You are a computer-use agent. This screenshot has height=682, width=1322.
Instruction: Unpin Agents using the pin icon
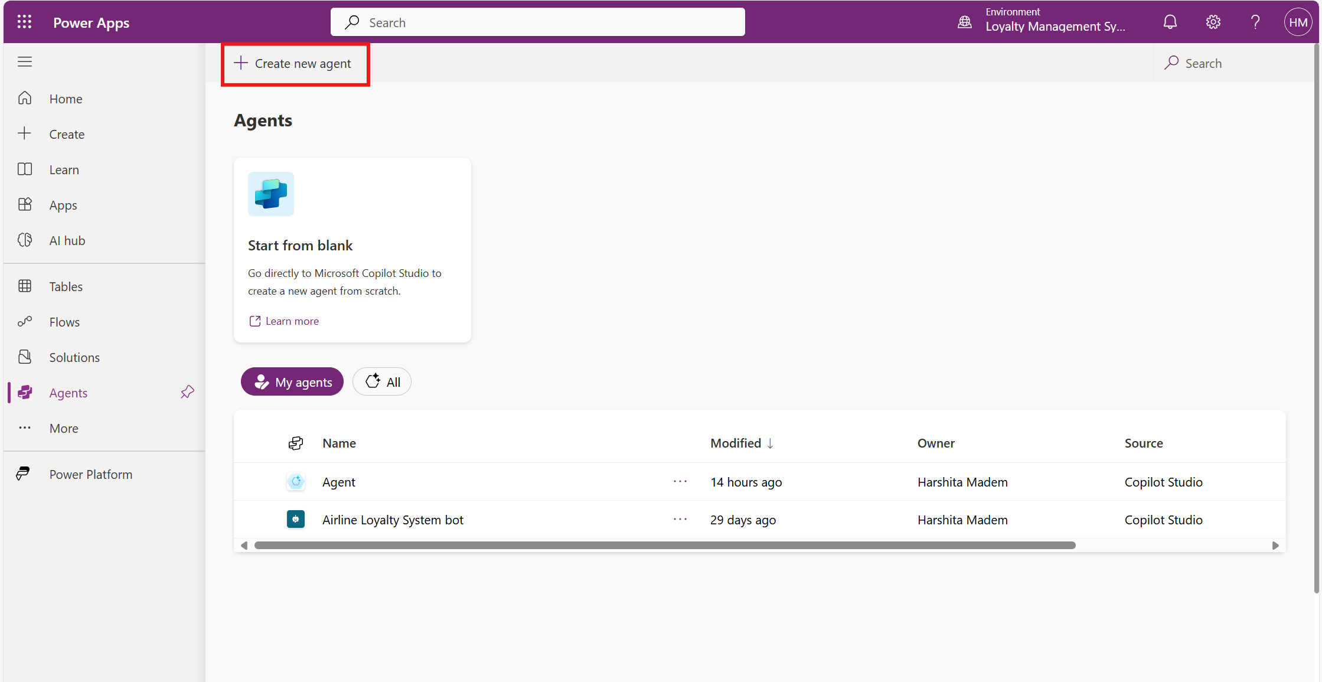[x=187, y=392]
